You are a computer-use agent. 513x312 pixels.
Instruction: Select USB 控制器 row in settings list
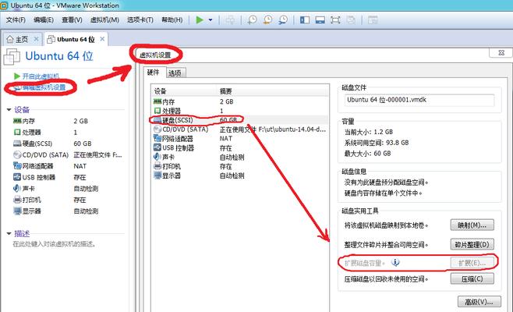pos(240,148)
